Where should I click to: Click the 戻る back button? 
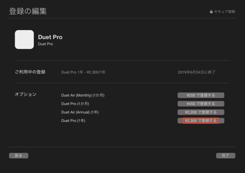(x=19, y=156)
